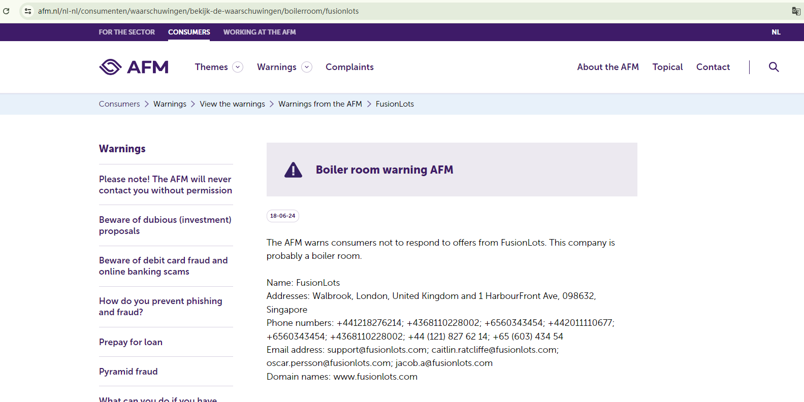
Task: Click the Topical navigation link
Action: pos(667,67)
